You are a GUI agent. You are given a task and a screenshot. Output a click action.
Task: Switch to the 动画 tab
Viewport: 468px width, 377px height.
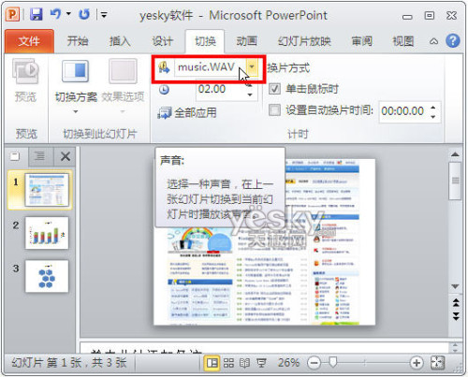(247, 41)
